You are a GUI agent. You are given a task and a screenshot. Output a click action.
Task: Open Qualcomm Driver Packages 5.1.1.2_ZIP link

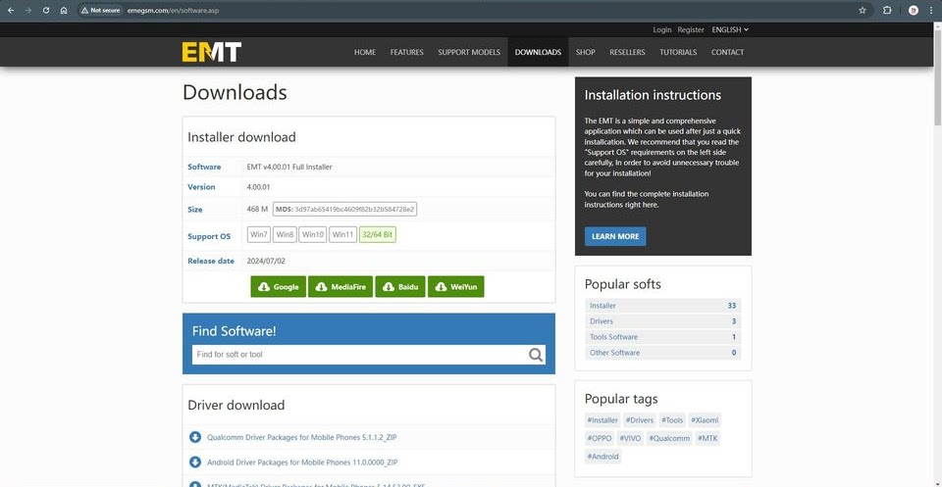pos(301,437)
